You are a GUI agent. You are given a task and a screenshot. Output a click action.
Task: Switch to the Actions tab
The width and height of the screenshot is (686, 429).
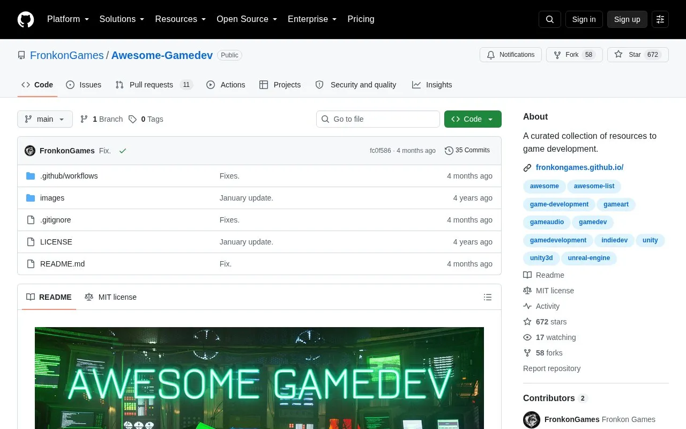point(226,85)
